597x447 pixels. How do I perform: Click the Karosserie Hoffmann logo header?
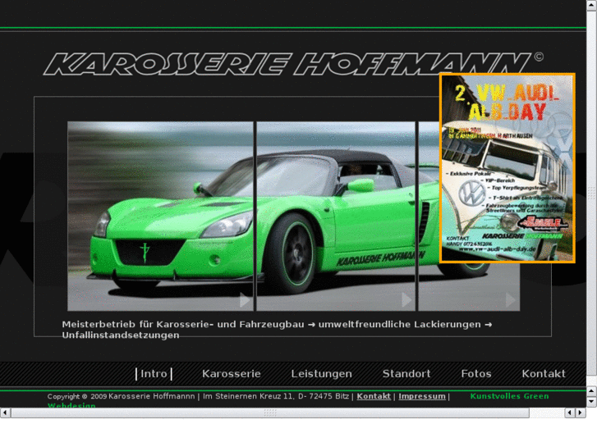[293, 63]
